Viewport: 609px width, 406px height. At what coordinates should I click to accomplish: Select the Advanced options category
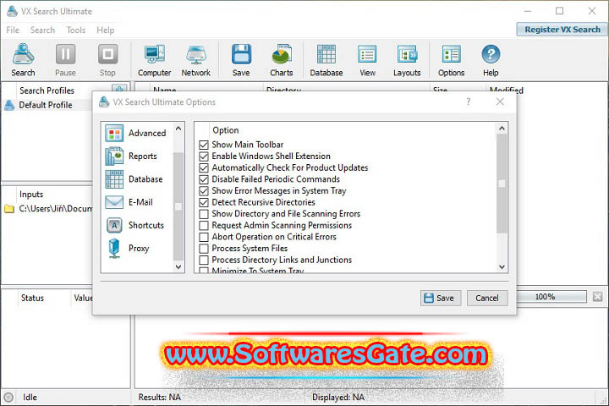(x=135, y=134)
